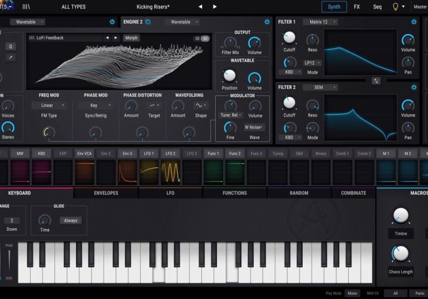Select next wavetable with right arrow

coord(116,38)
